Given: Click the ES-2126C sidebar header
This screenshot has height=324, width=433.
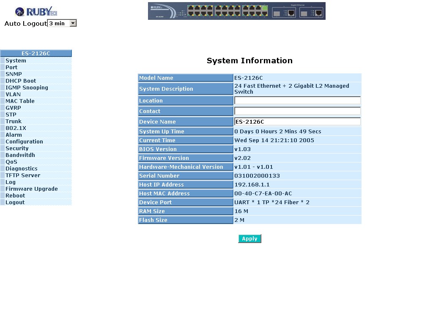Looking at the screenshot, I should tap(36, 54).
